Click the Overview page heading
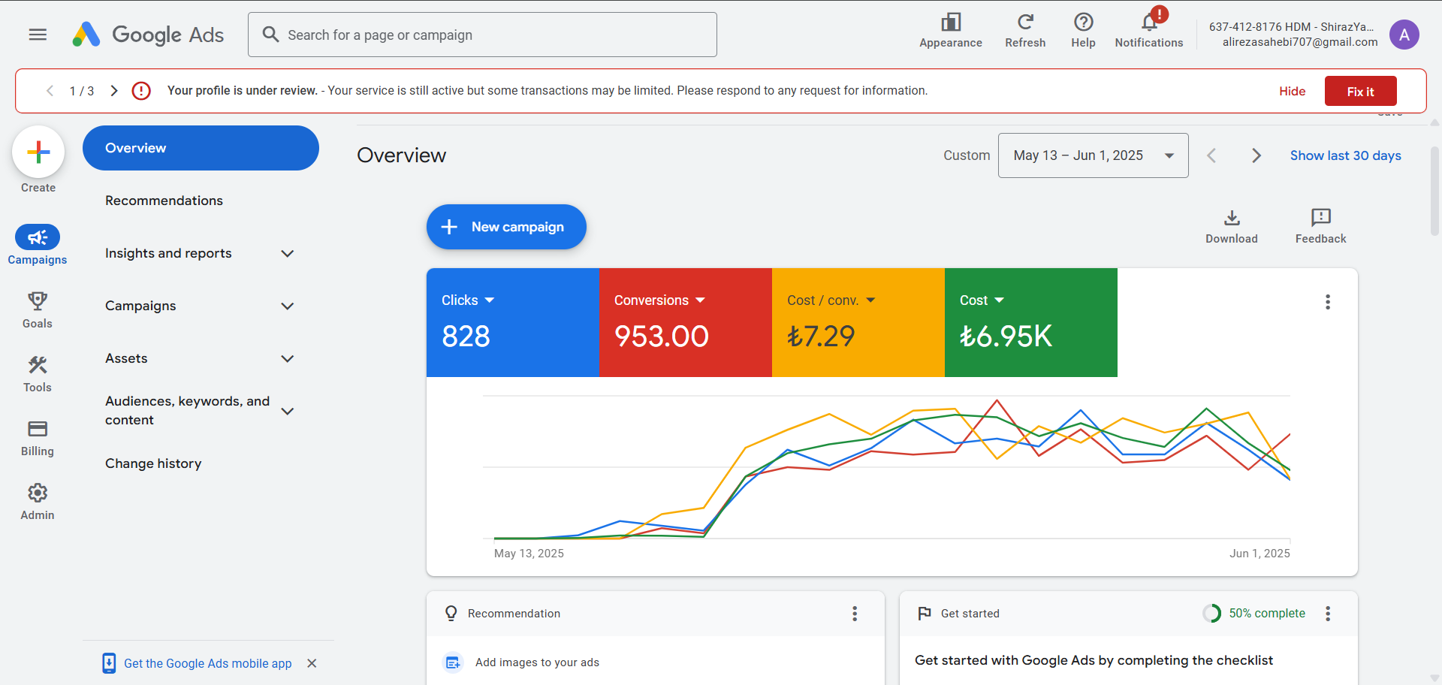 pyautogui.click(x=401, y=155)
